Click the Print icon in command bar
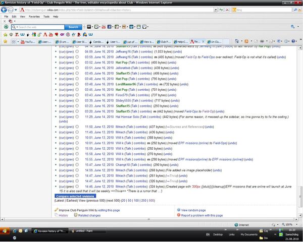 pyautogui.click(x=262, y=41)
